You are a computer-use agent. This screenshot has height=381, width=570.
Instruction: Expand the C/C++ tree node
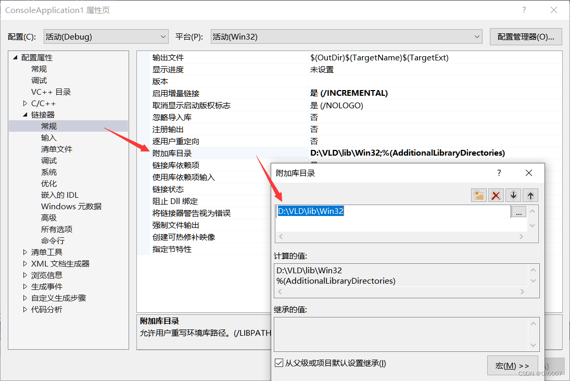point(24,103)
